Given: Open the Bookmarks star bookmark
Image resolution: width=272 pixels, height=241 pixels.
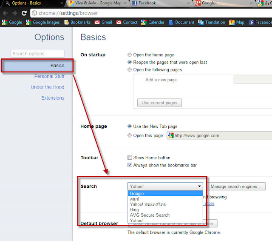Looking at the screenshot, I should [x=77, y=22].
